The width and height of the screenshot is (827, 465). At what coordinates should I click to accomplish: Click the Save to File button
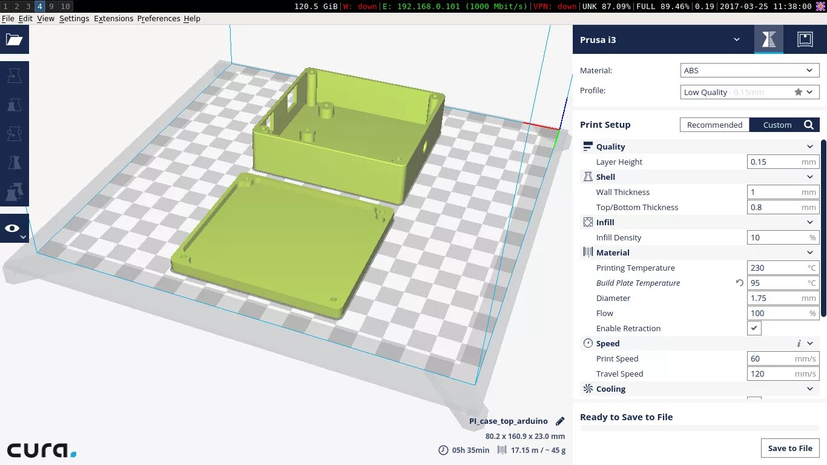click(x=790, y=448)
